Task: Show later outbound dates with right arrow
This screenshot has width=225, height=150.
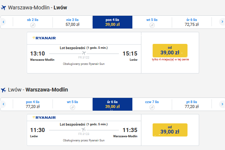Action: click(x=222, y=22)
